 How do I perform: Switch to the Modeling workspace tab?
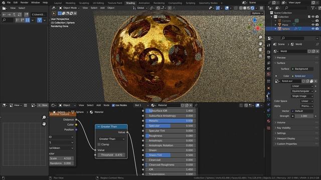pos(70,3)
